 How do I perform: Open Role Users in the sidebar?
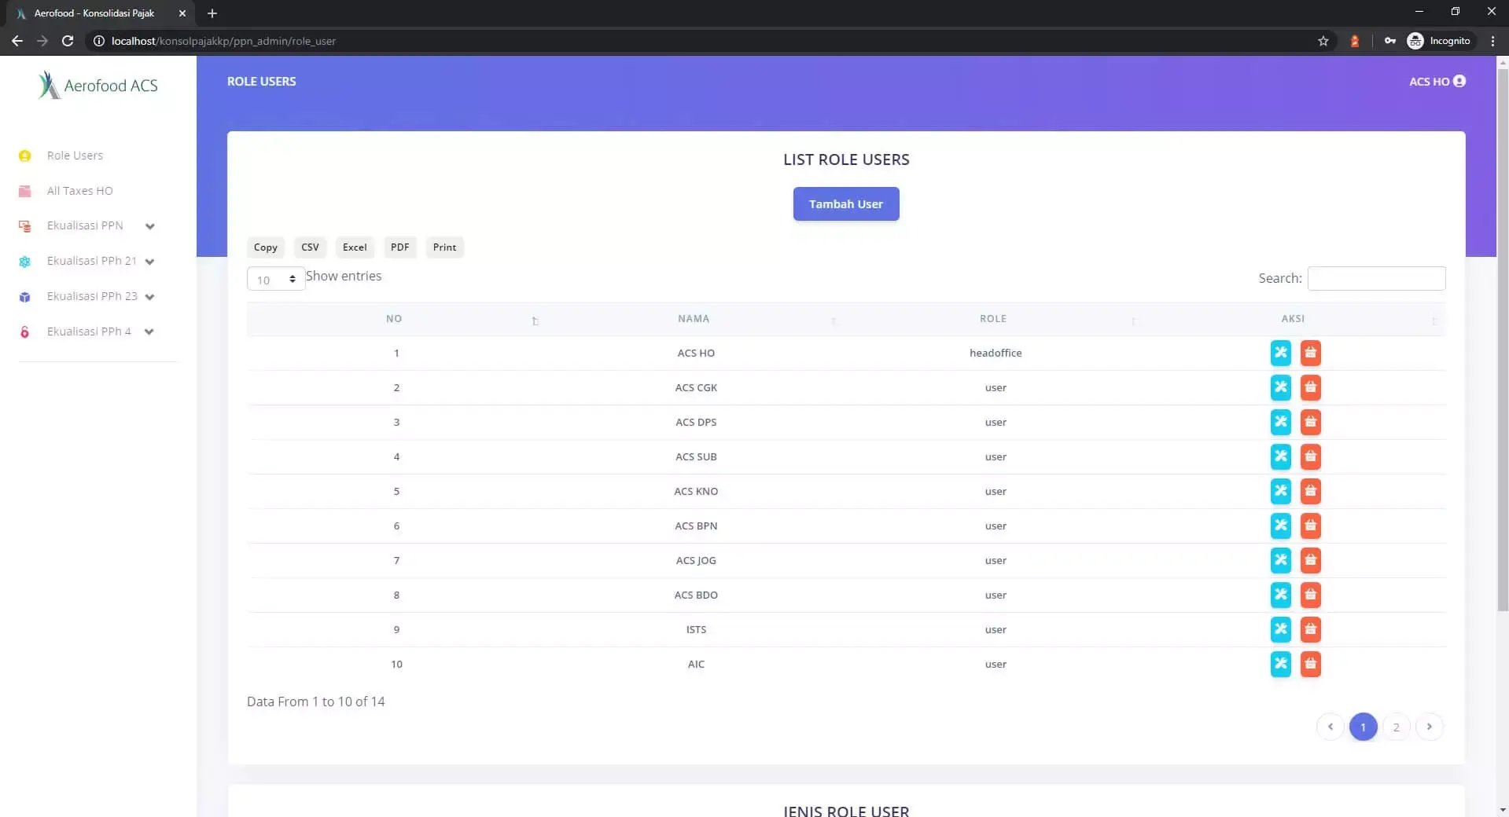(75, 156)
